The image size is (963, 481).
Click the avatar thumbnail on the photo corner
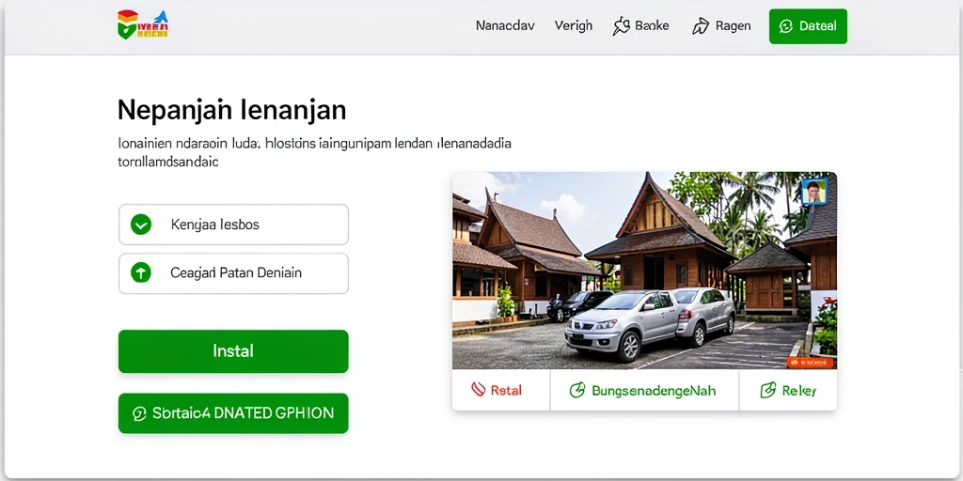pos(813,191)
